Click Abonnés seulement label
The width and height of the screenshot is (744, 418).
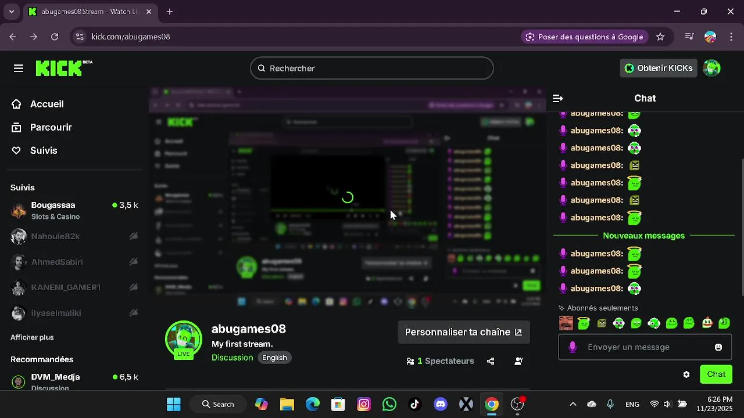point(602,308)
